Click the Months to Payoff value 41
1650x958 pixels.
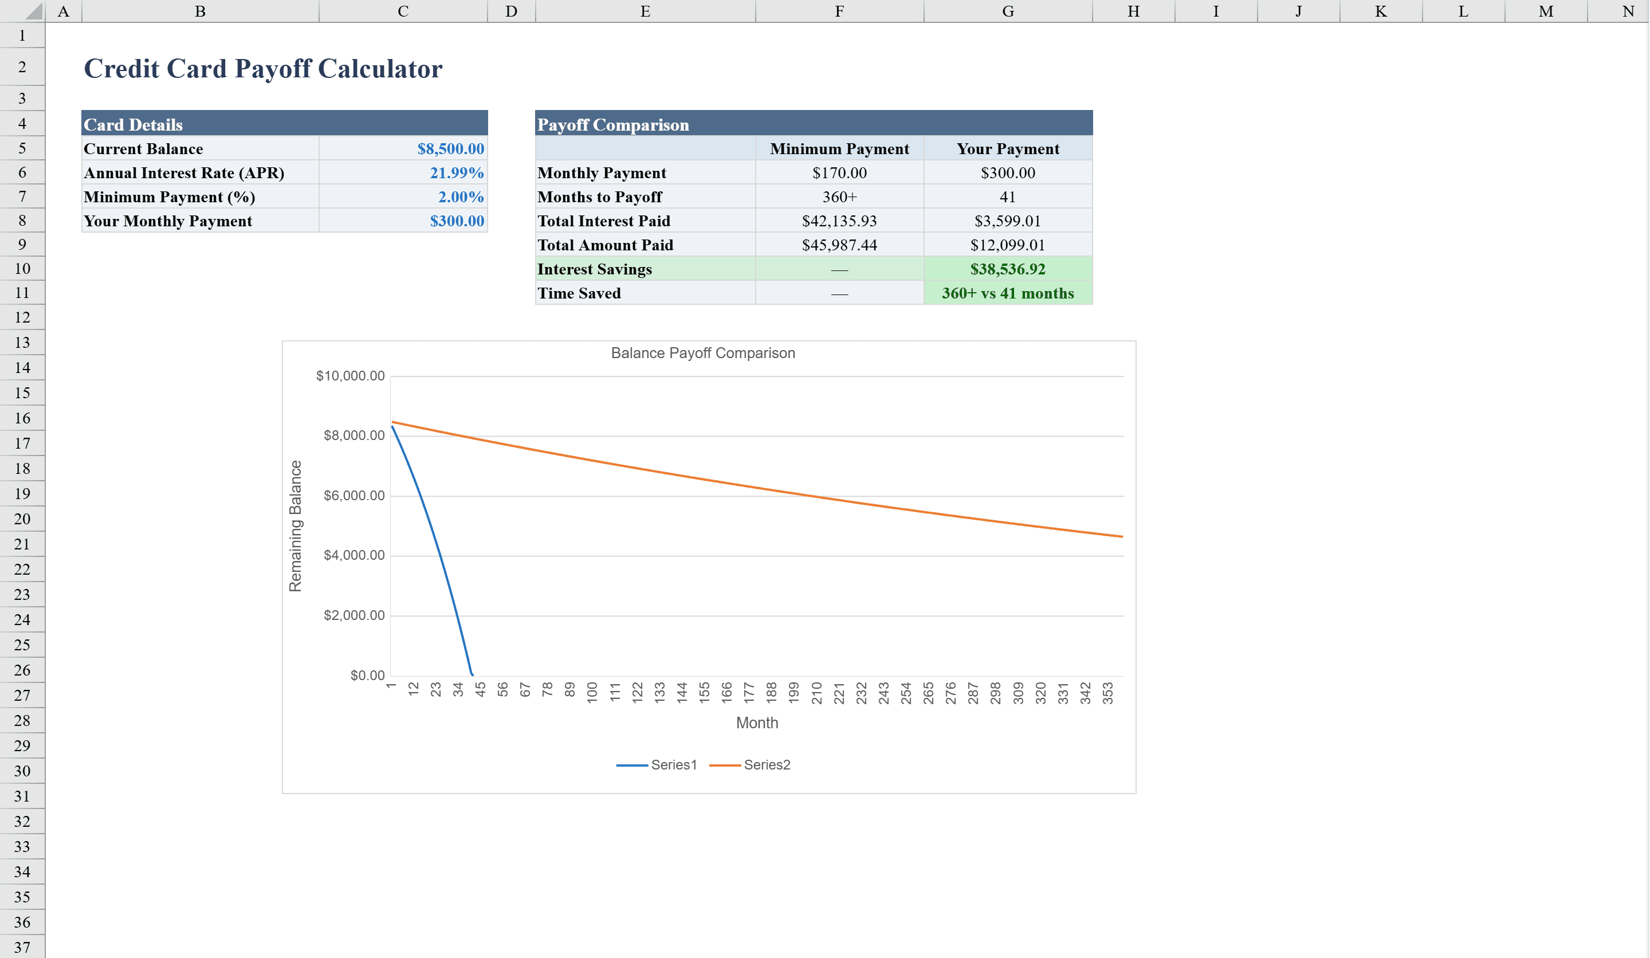pos(1007,197)
